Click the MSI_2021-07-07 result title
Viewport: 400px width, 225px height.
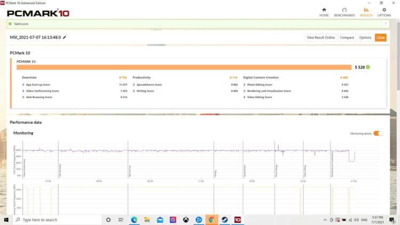click(x=35, y=37)
